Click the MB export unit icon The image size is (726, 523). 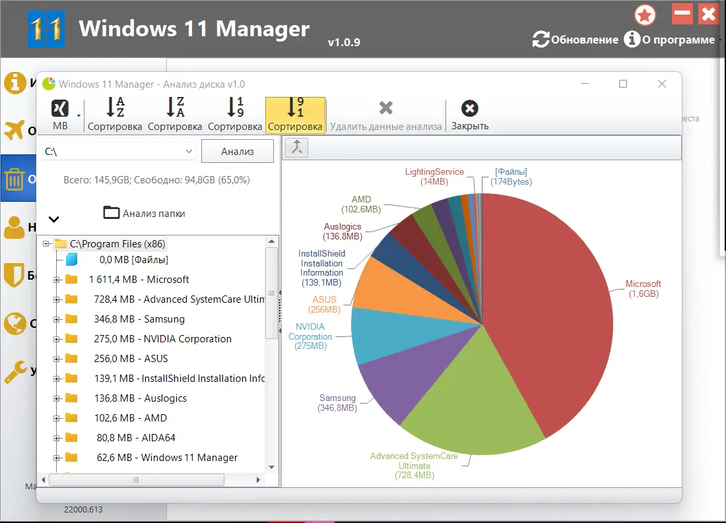pyautogui.click(x=59, y=109)
